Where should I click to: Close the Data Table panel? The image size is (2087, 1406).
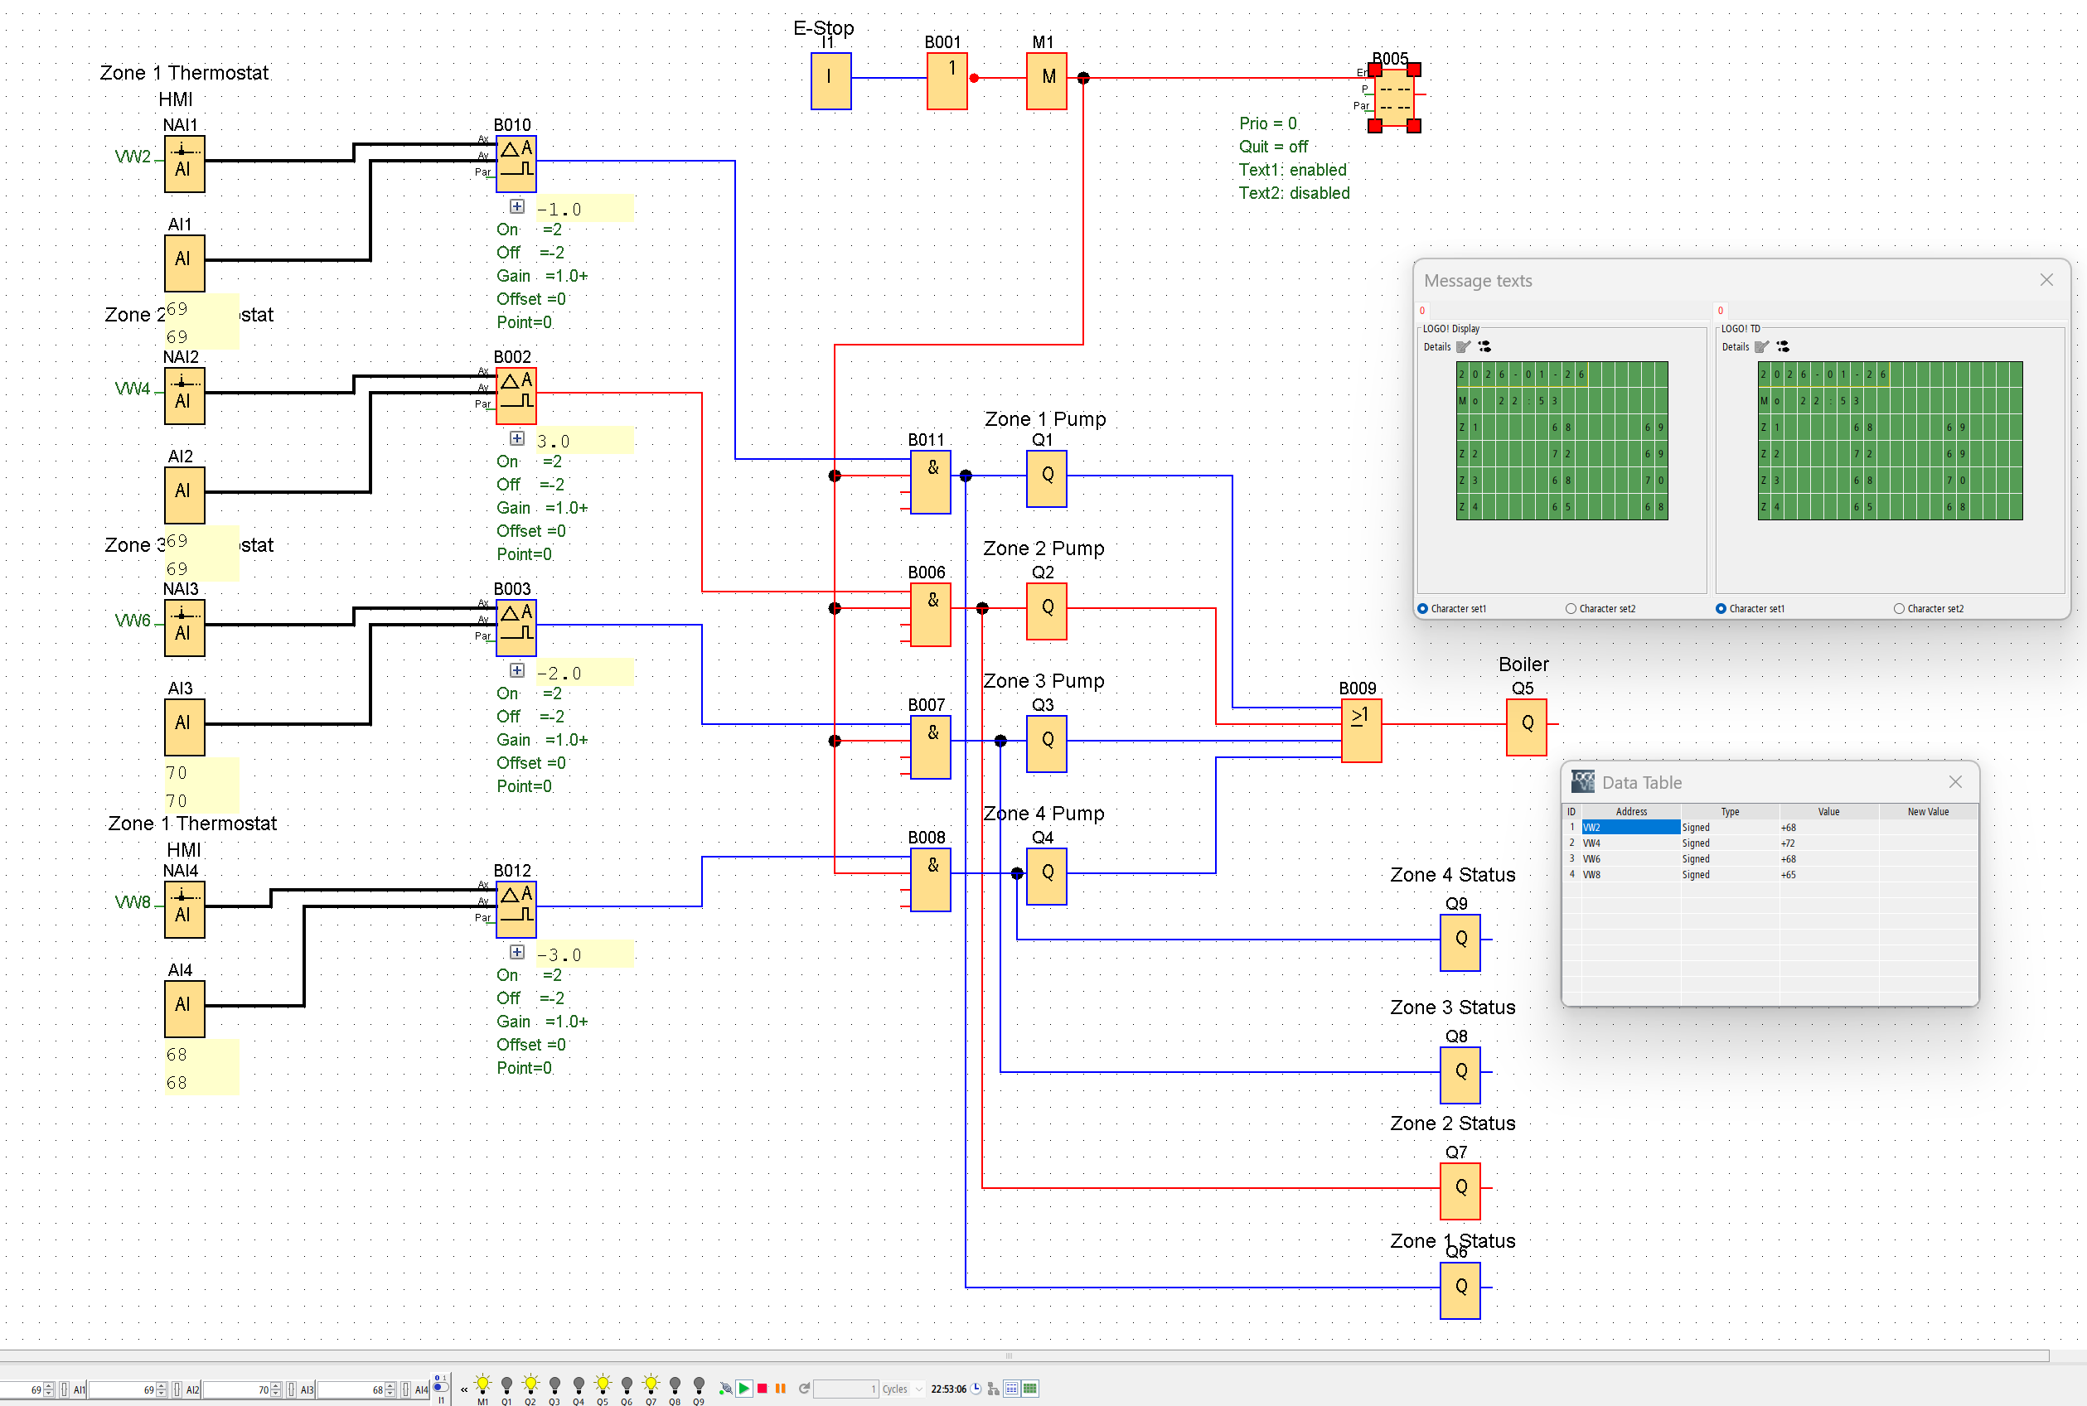pos(1955,782)
